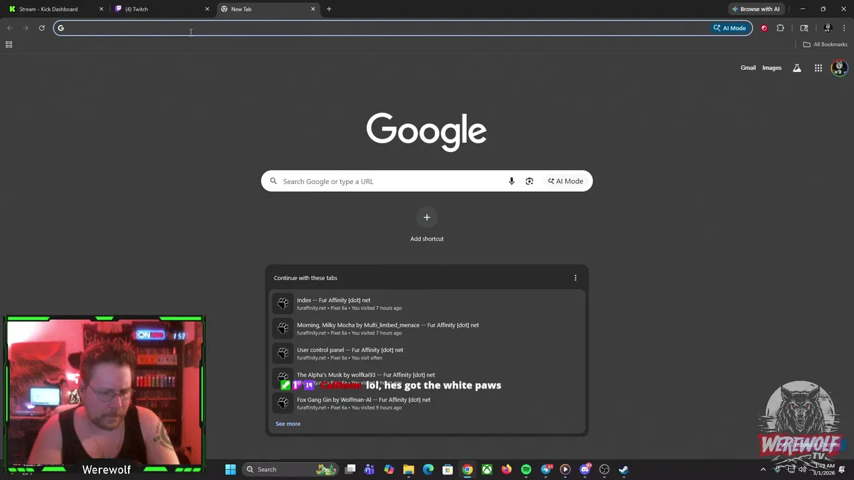Open Steam from taskbar

point(623,469)
